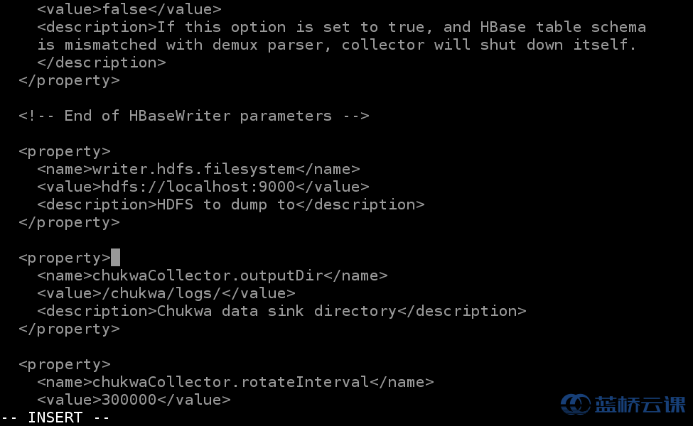Click the End of HBaseWriter parameters comment

[193, 116]
